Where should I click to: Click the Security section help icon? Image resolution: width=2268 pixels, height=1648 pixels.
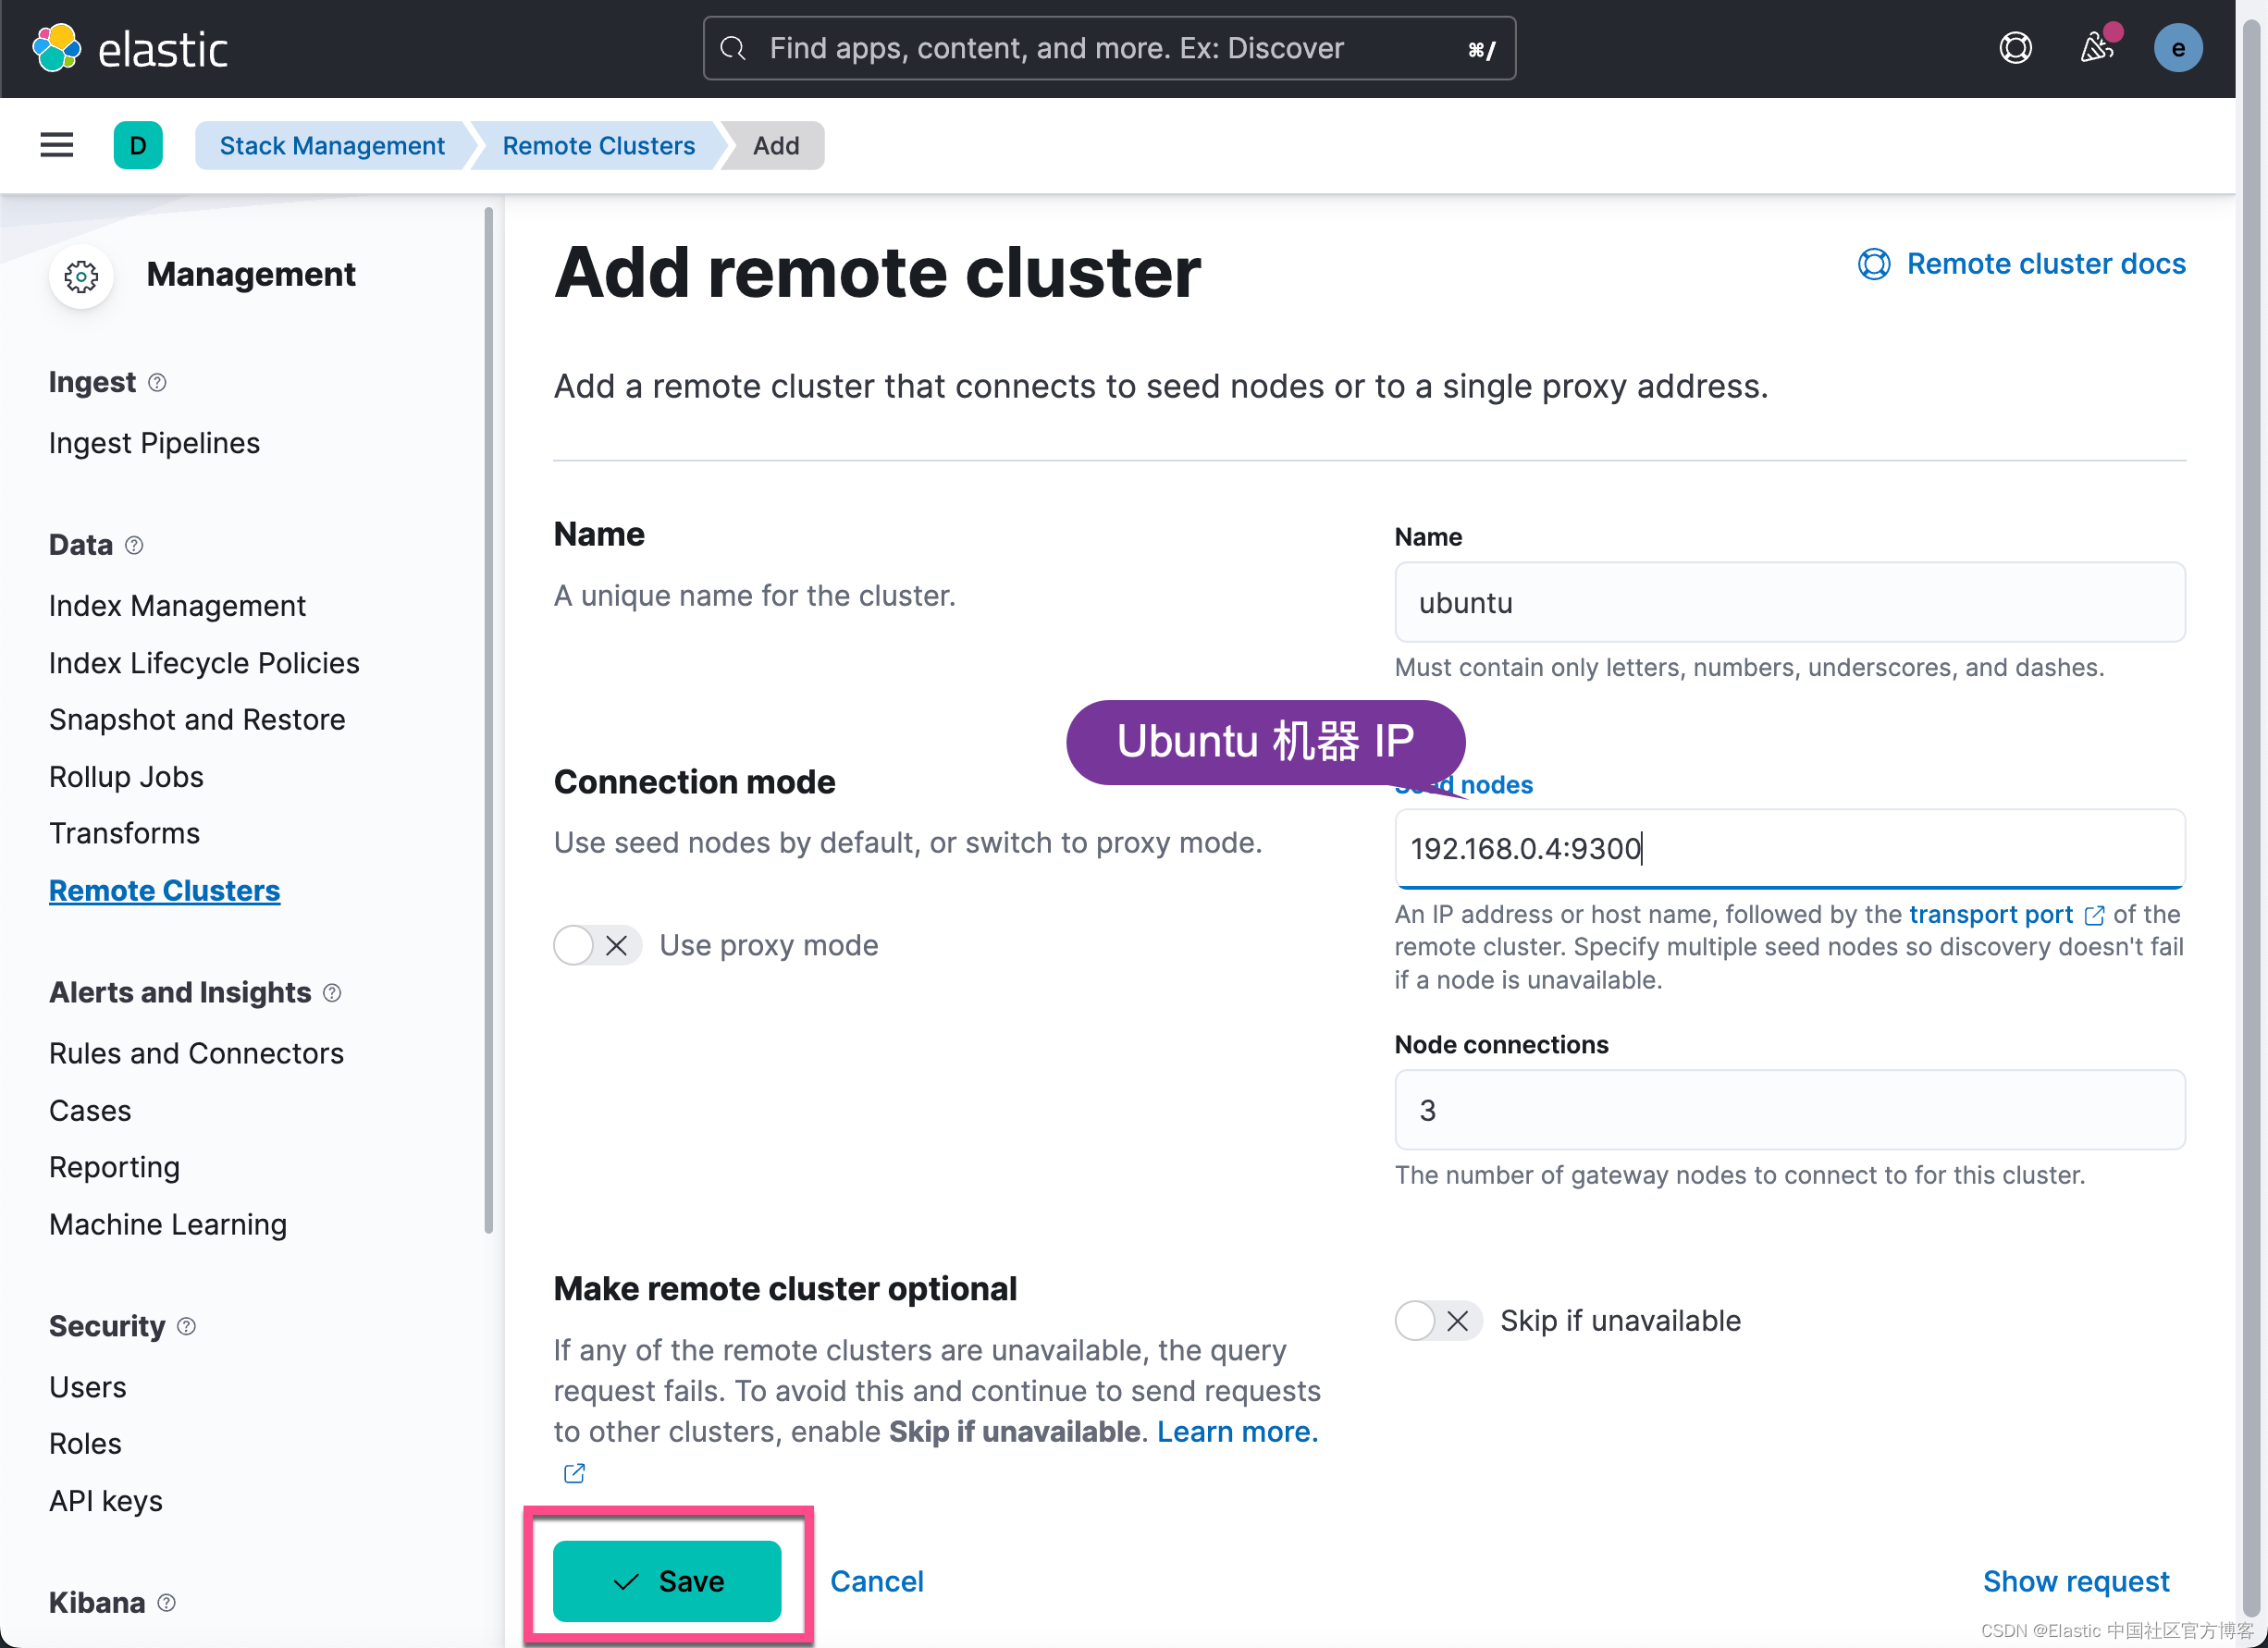[186, 1326]
